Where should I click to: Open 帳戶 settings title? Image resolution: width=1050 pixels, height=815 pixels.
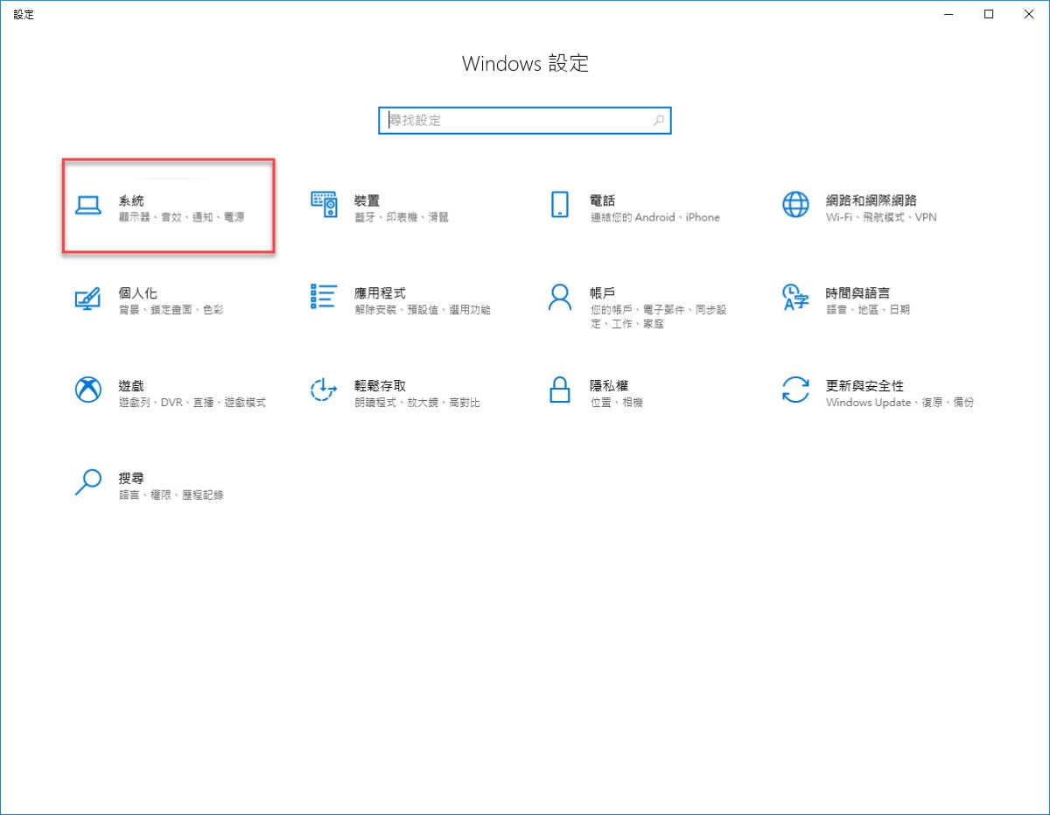click(x=603, y=293)
